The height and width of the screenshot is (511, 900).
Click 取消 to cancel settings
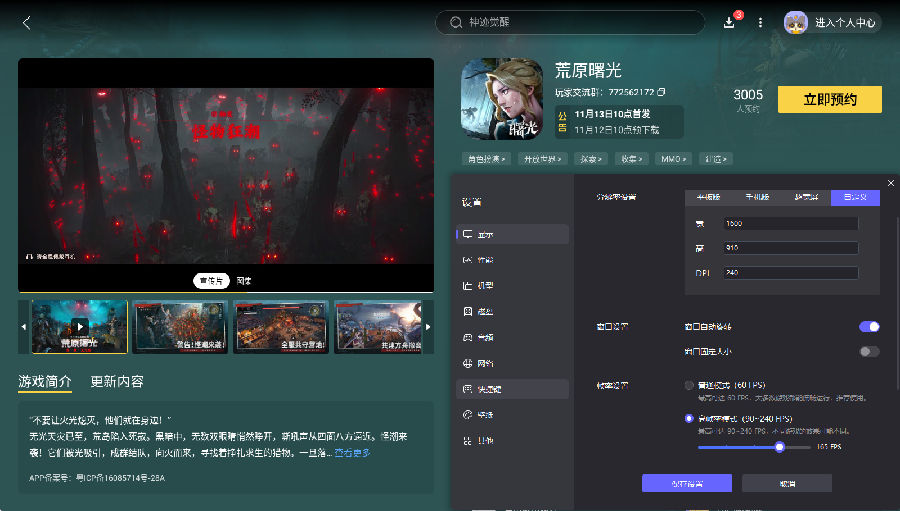pyautogui.click(x=787, y=483)
